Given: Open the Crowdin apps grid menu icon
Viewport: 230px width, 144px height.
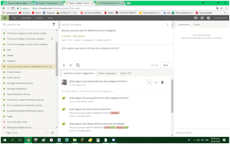Looking at the screenshot, I should click(5, 18).
